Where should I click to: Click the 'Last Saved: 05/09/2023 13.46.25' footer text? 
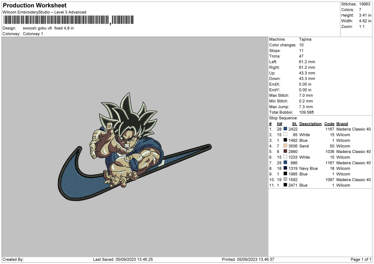tap(123, 259)
